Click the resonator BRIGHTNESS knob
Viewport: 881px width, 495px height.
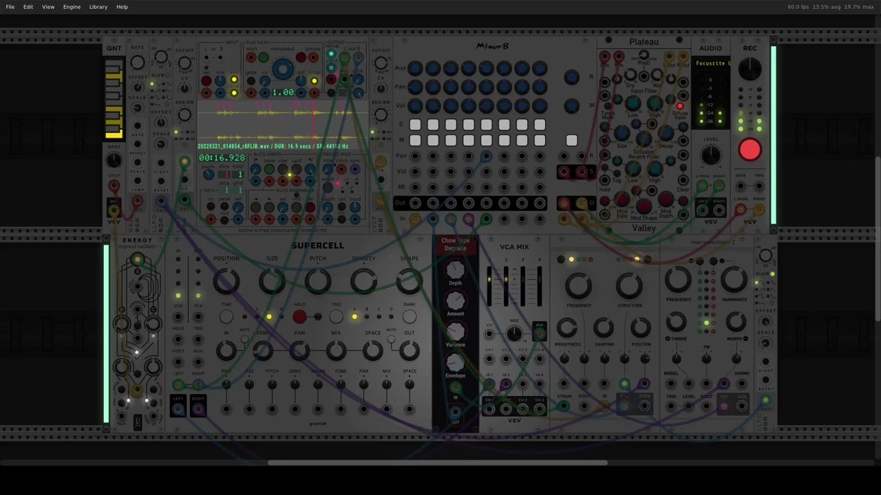(x=566, y=328)
